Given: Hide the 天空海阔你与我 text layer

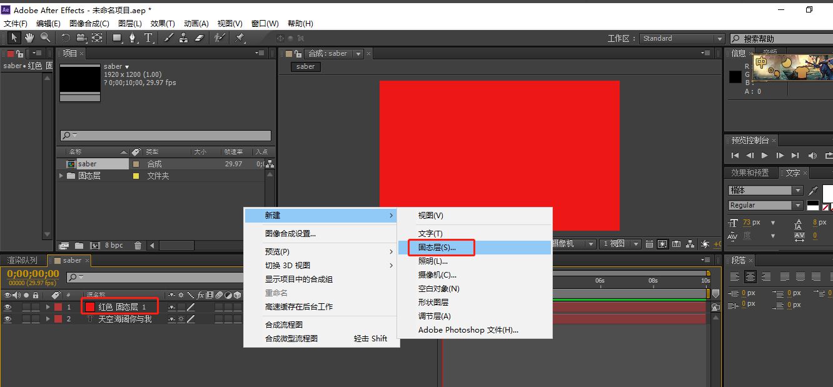Looking at the screenshot, I should point(7,318).
